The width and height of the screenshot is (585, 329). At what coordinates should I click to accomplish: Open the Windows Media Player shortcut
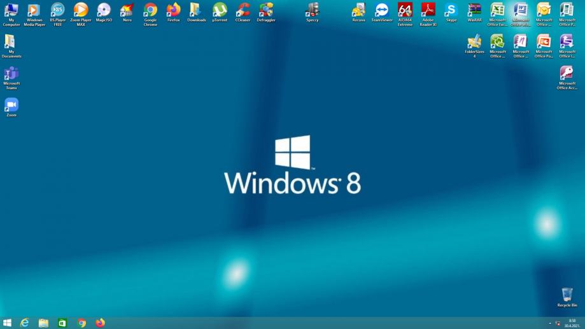point(34,15)
